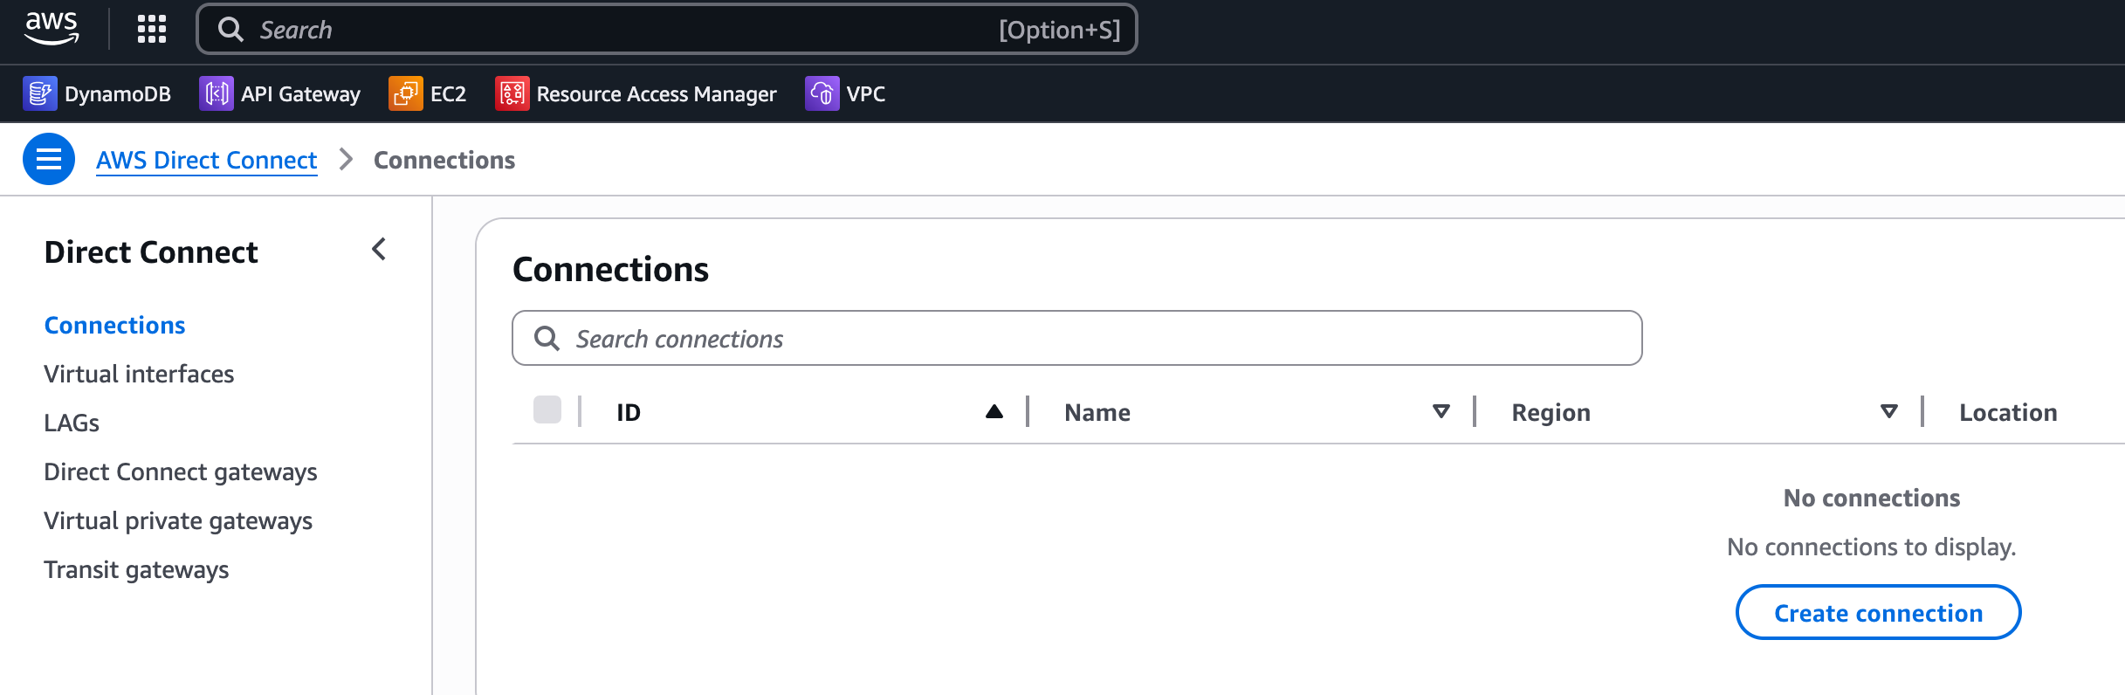The height and width of the screenshot is (695, 2125).
Task: Click the API Gateway service icon
Action: click(217, 93)
